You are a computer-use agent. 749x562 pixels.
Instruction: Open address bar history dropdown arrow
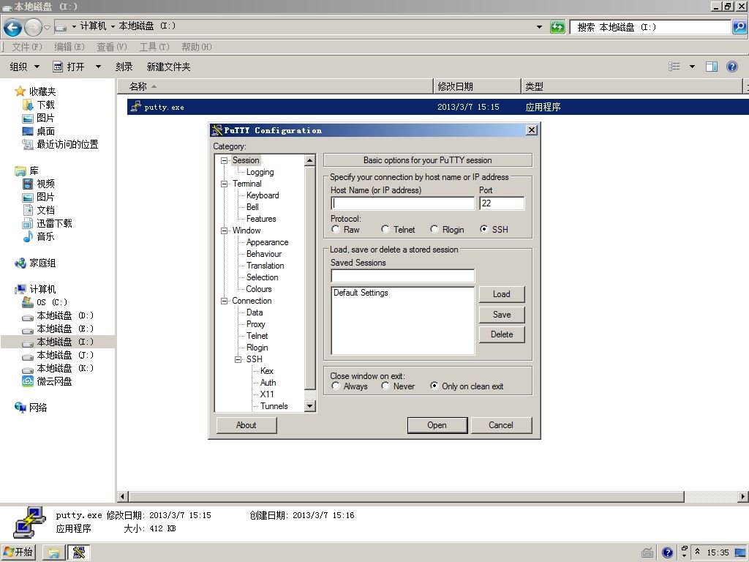coord(539,27)
